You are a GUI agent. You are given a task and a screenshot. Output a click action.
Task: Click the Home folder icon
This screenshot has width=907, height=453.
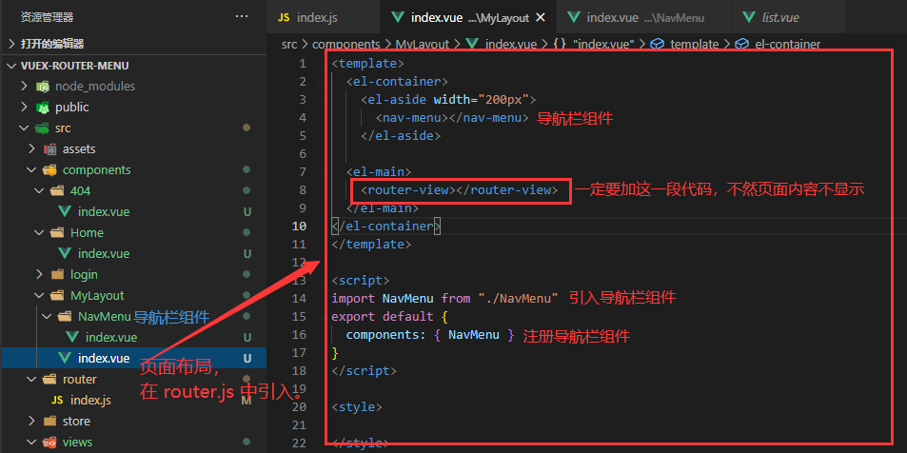coord(57,232)
